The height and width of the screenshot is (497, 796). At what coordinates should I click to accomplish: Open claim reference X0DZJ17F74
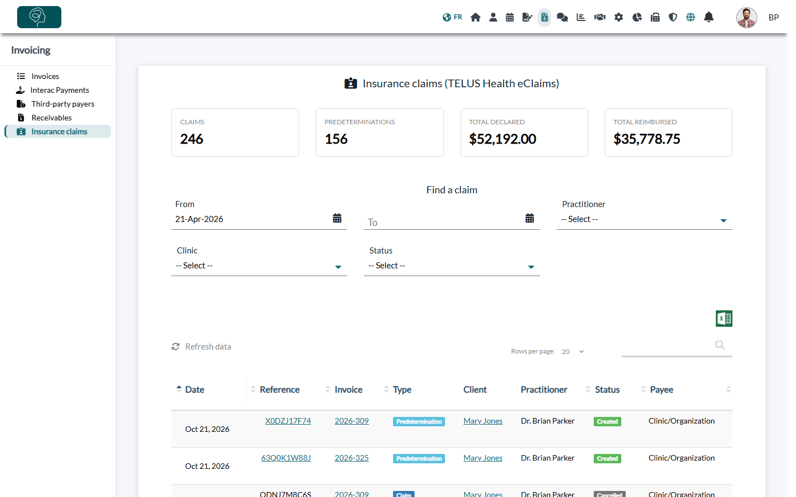[x=288, y=421]
